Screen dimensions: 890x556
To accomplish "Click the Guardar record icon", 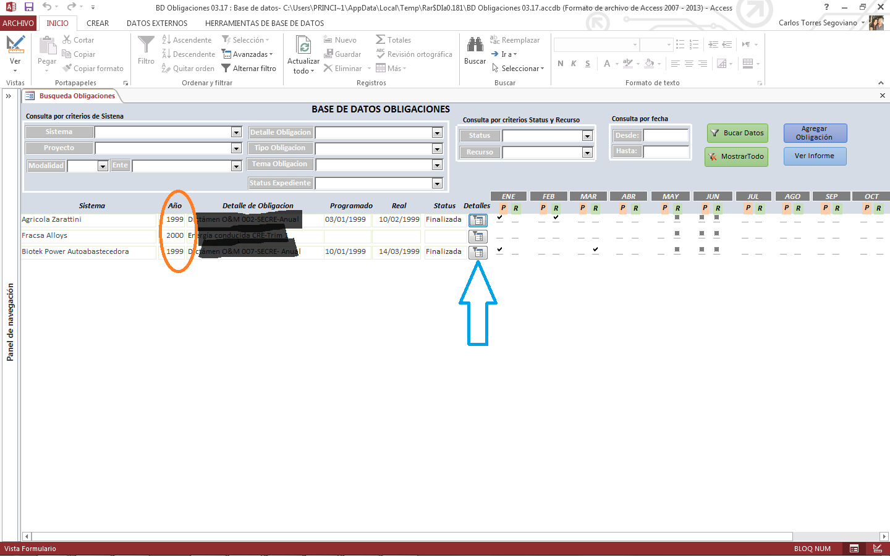I will click(x=329, y=54).
